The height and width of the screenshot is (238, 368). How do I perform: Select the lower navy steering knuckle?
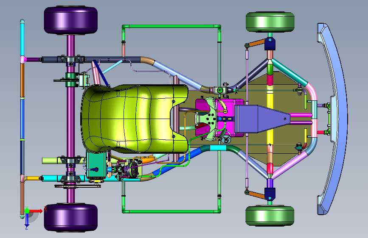point(270,194)
